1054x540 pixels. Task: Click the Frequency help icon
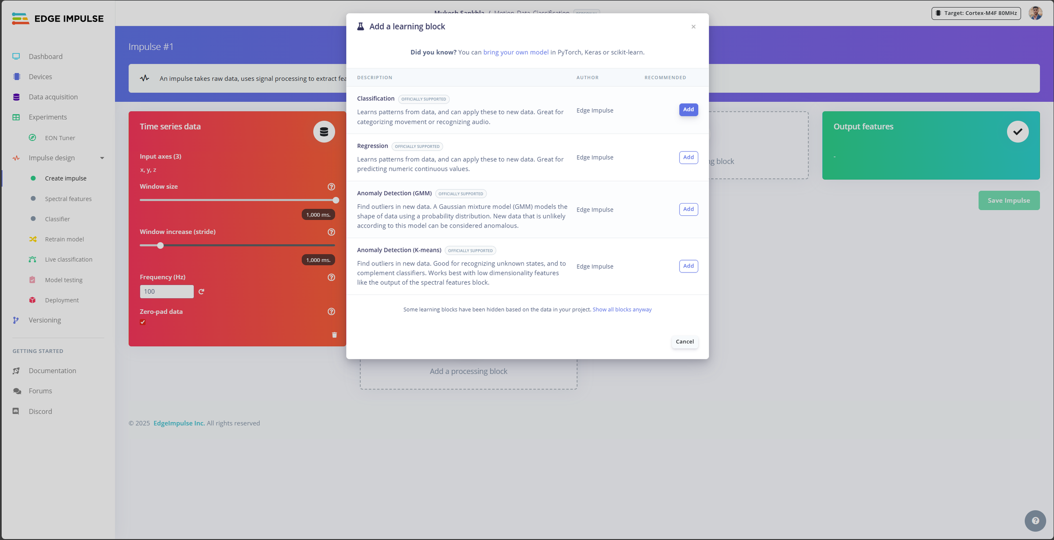pyautogui.click(x=331, y=277)
